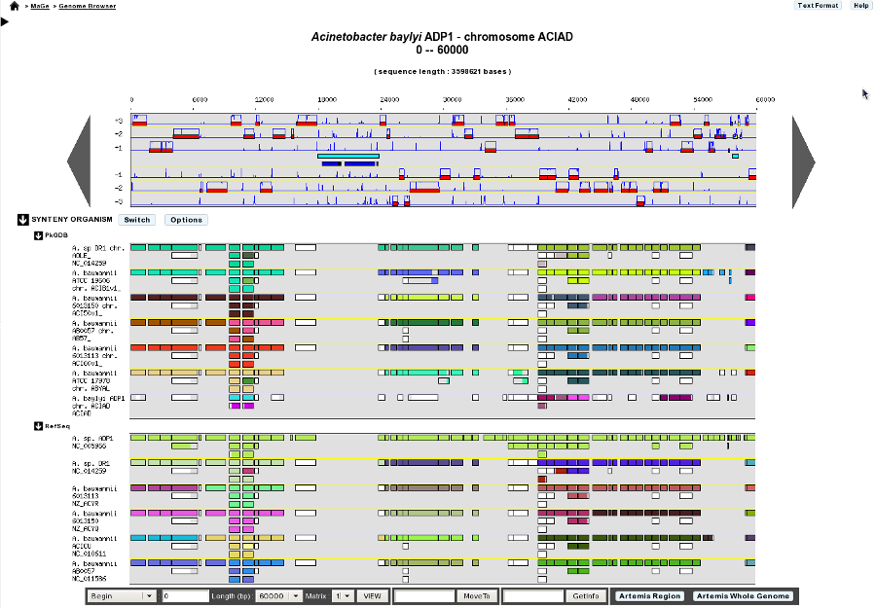This screenshot has height=608, width=876.
Task: Move genome view left with large arrow
Action: pyautogui.click(x=80, y=161)
